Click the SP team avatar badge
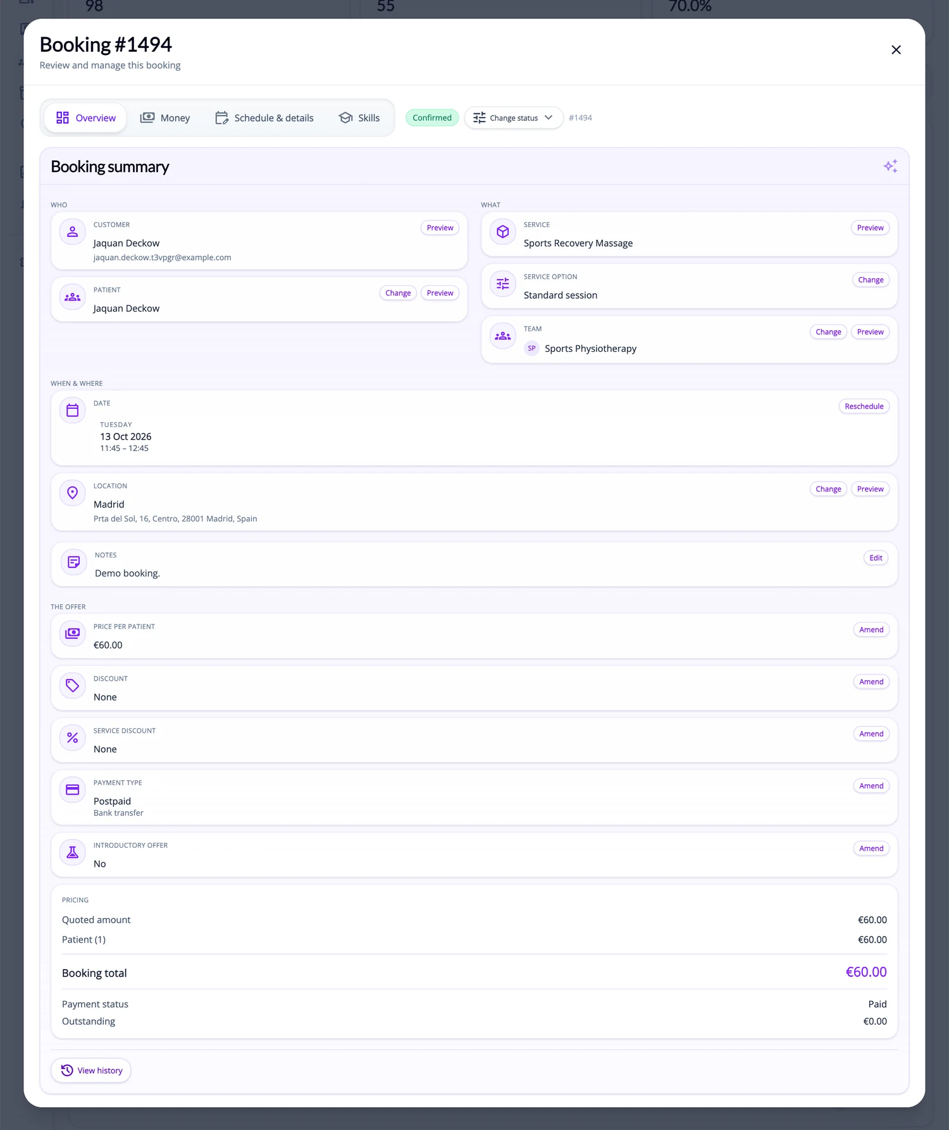The image size is (949, 1130). click(531, 349)
